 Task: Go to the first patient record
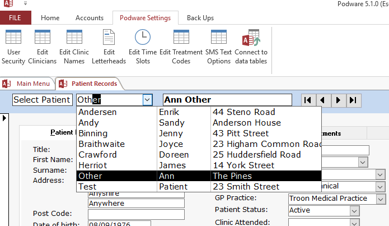tap(308, 100)
